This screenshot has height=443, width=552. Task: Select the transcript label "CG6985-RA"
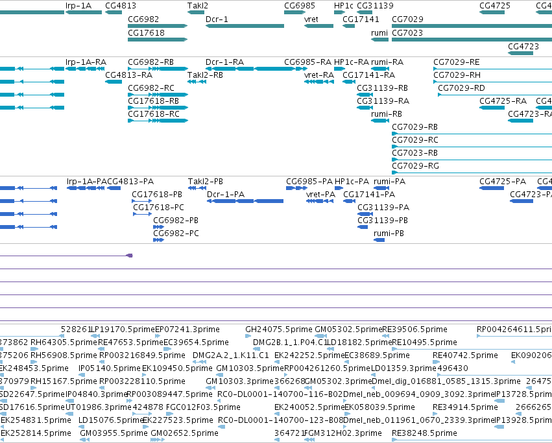(307, 62)
